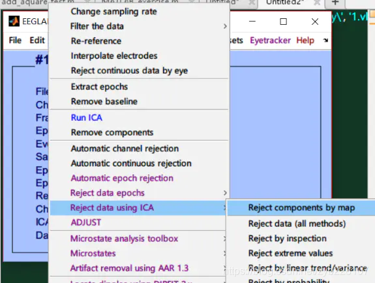Expand the Reject data using ICA submenu
Screen dimensions: 375x283
(138, 207)
